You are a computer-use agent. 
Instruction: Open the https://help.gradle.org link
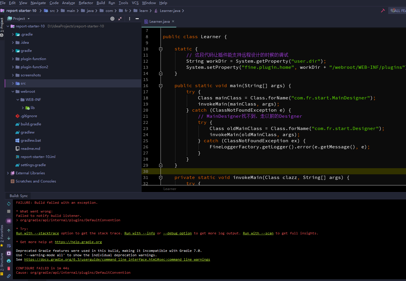78,242
